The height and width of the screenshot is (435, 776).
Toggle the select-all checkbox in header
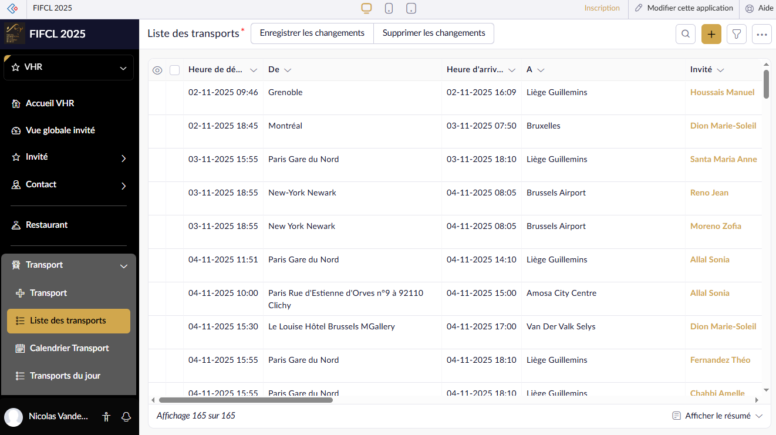point(174,70)
